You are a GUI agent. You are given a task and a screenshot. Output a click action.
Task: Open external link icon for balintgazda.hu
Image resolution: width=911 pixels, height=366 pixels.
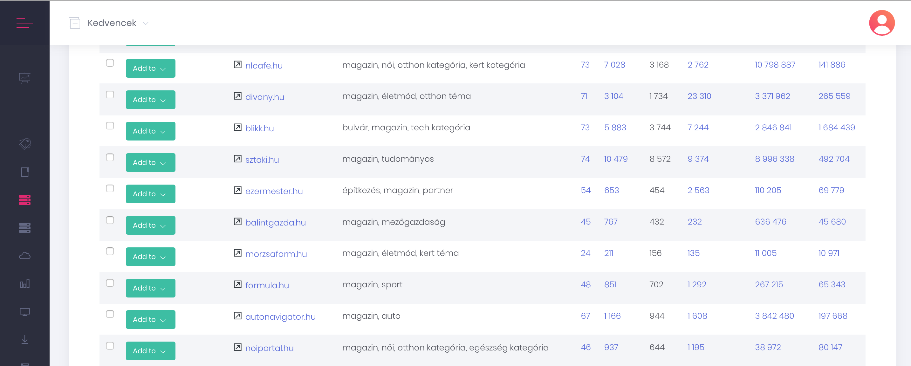pyautogui.click(x=237, y=222)
